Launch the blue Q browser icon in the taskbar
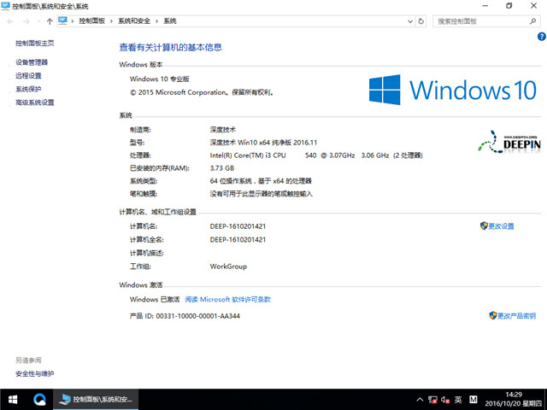 point(39,399)
